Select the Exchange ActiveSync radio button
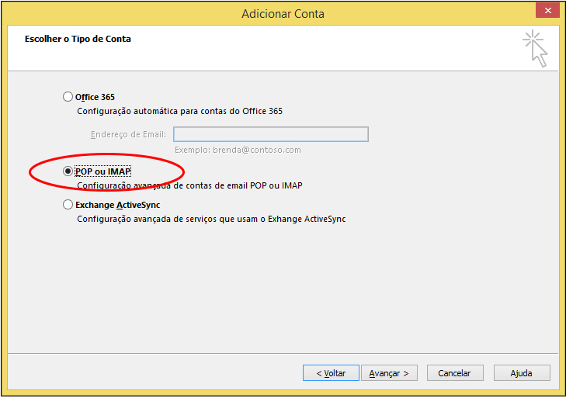This screenshot has height=398, width=566. tap(68, 205)
